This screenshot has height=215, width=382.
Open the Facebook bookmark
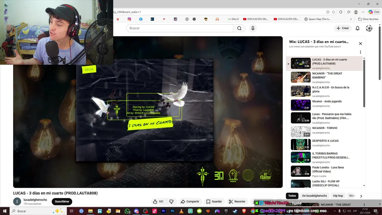point(141,19)
